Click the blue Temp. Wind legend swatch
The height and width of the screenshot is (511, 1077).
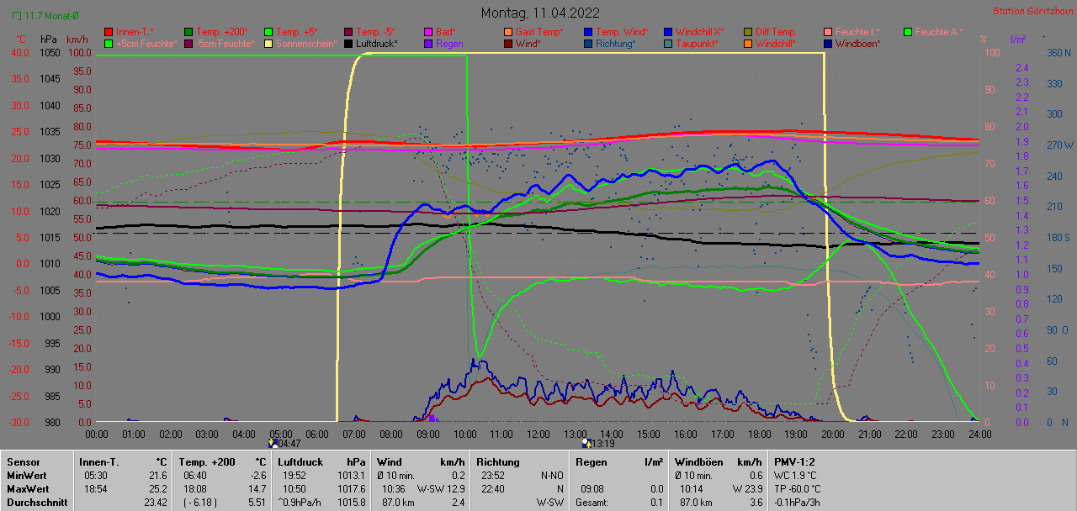coord(588,31)
